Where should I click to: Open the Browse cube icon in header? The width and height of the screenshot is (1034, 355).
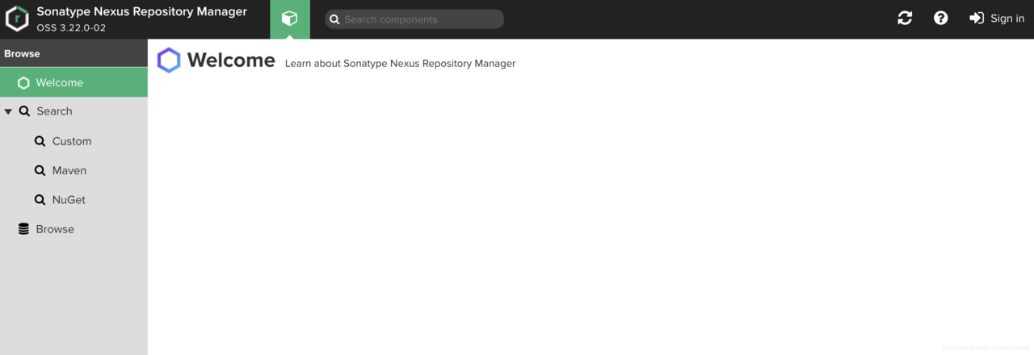[289, 19]
